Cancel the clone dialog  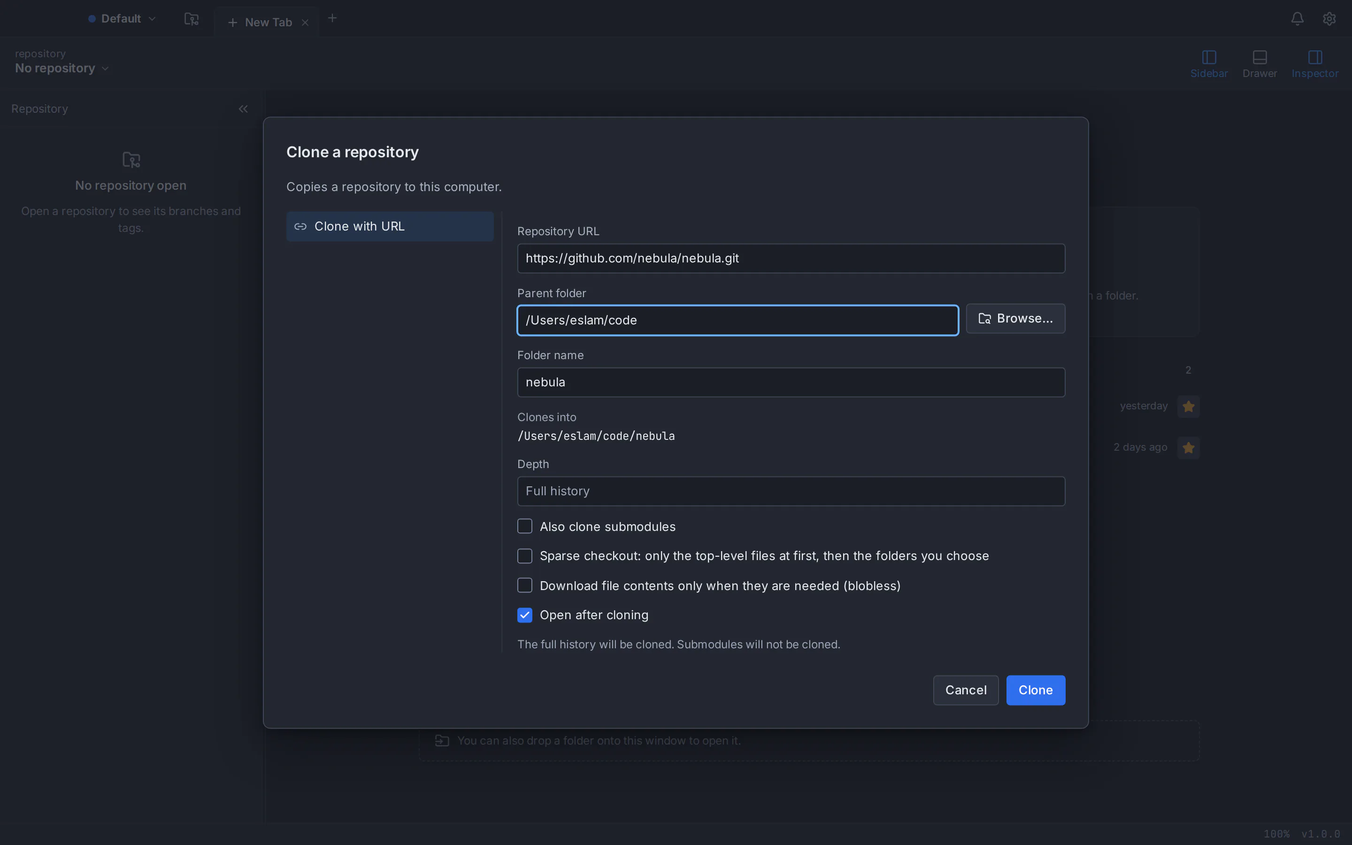point(965,690)
